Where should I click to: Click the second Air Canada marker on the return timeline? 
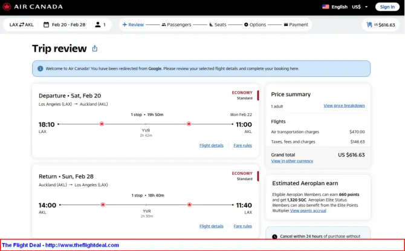pyautogui.click(x=189, y=204)
